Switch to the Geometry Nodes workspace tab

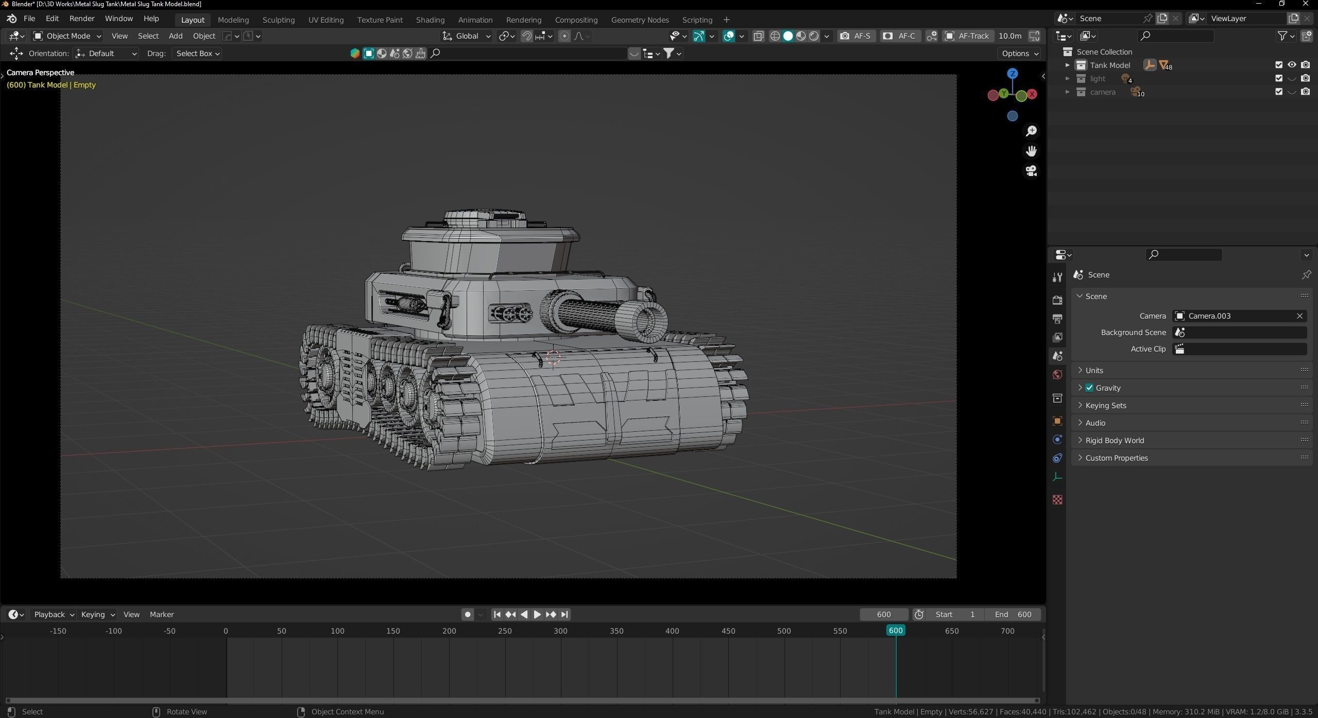(640, 20)
